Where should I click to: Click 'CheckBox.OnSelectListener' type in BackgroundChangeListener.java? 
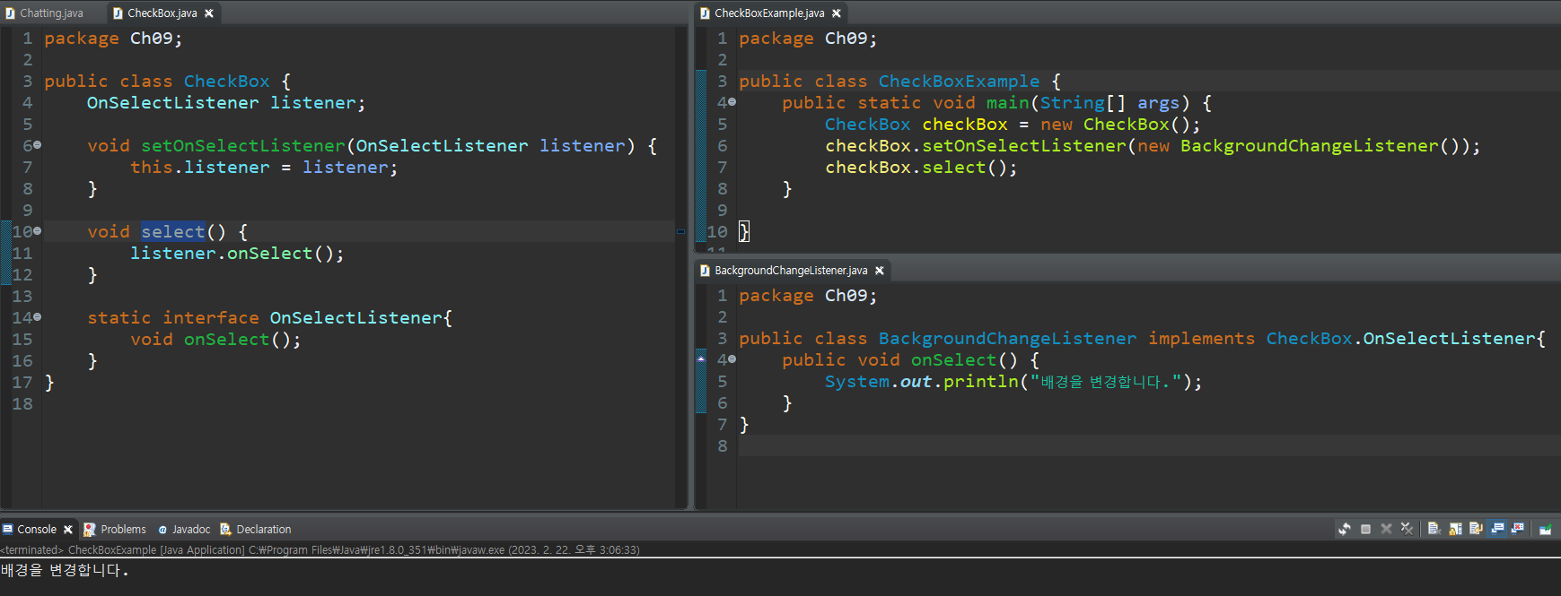1400,338
